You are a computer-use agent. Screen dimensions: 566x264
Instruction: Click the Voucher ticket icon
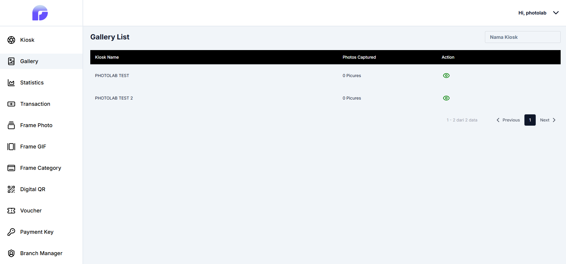coord(11,211)
